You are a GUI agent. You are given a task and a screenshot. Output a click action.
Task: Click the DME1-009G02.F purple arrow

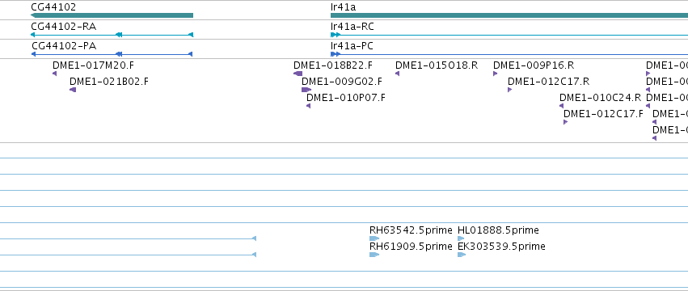coord(306,90)
